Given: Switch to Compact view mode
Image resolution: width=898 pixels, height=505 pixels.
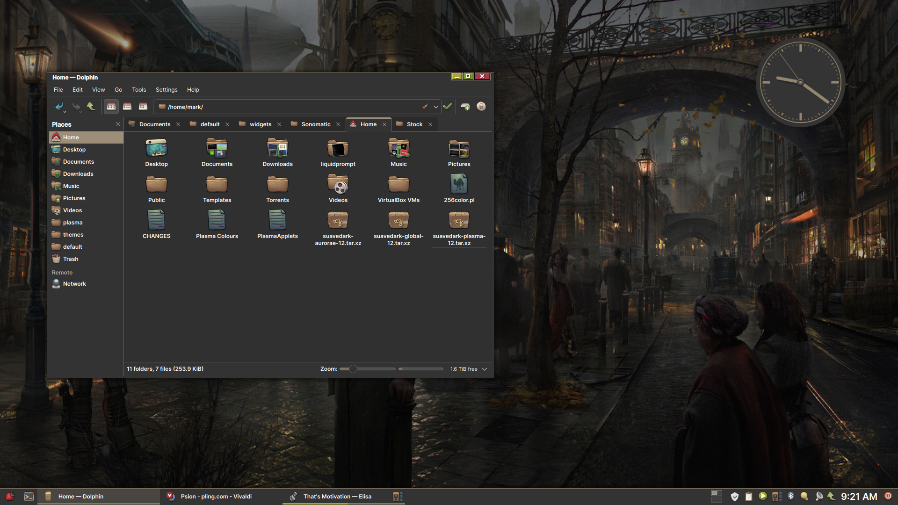Looking at the screenshot, I should tap(127, 107).
